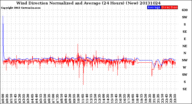This screenshot has height=104, width=192.
Task: Click the 'NE' y-axis label
Action: 185,46
